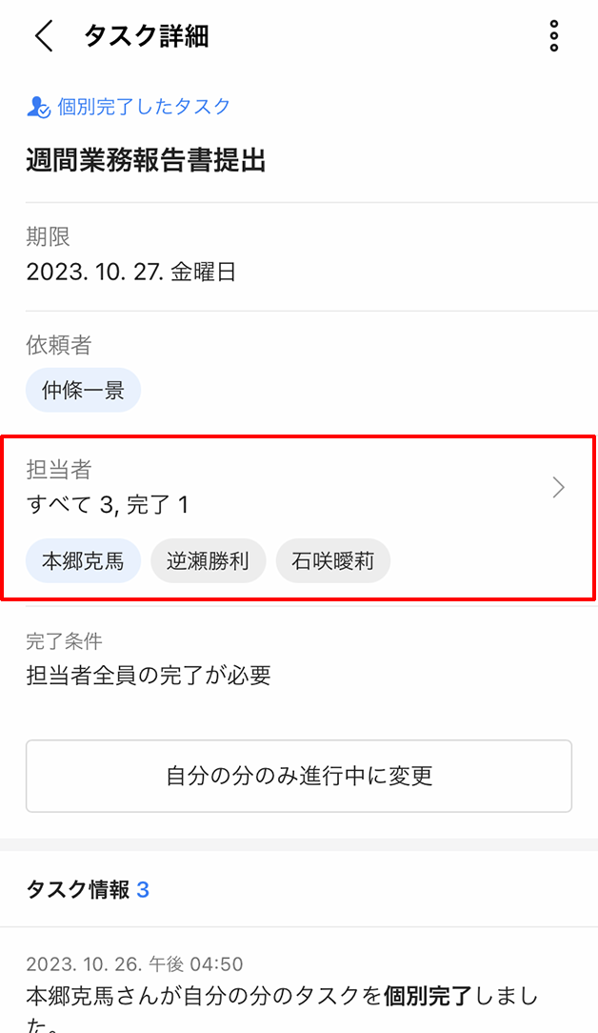Tap the task title 週間業務報告書提出
The image size is (598, 1033).
pyautogui.click(x=146, y=160)
